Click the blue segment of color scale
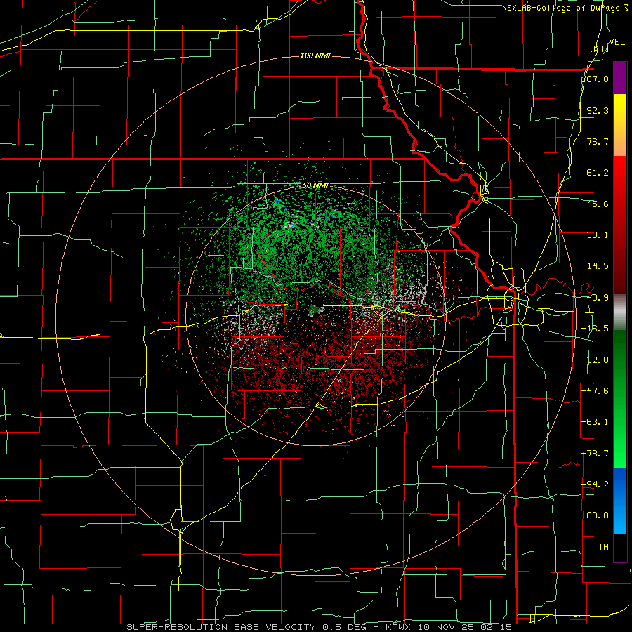This screenshot has height=632, width=632. click(620, 501)
